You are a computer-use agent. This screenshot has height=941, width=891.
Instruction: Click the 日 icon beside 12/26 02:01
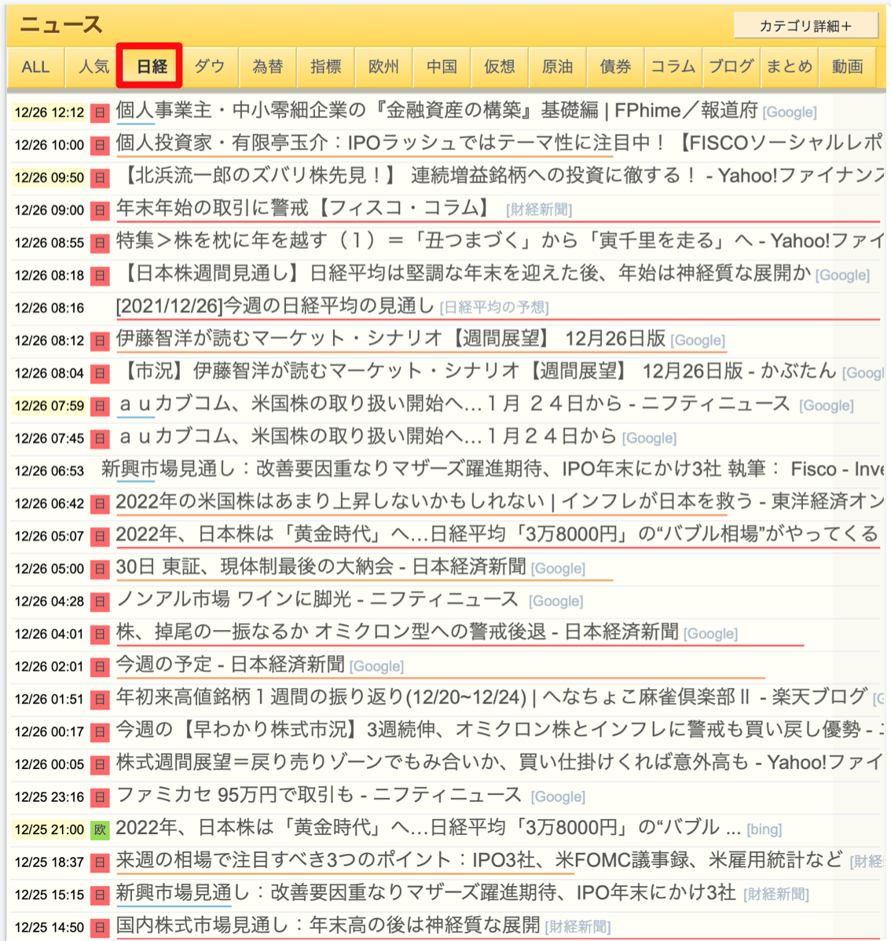click(x=100, y=667)
